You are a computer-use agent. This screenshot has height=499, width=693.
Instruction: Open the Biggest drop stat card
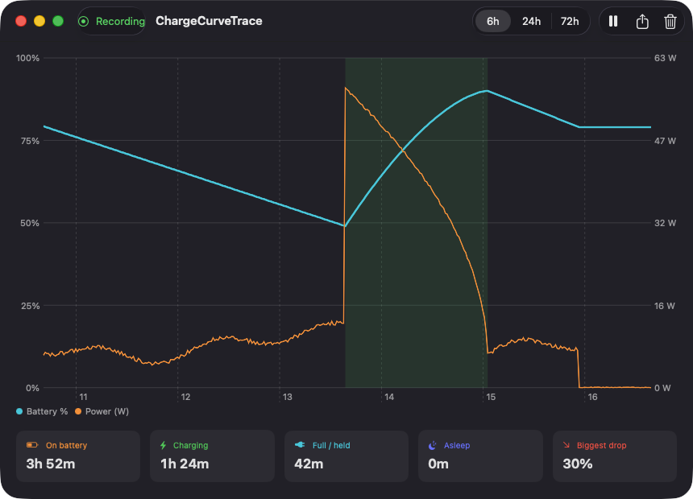tap(615, 456)
